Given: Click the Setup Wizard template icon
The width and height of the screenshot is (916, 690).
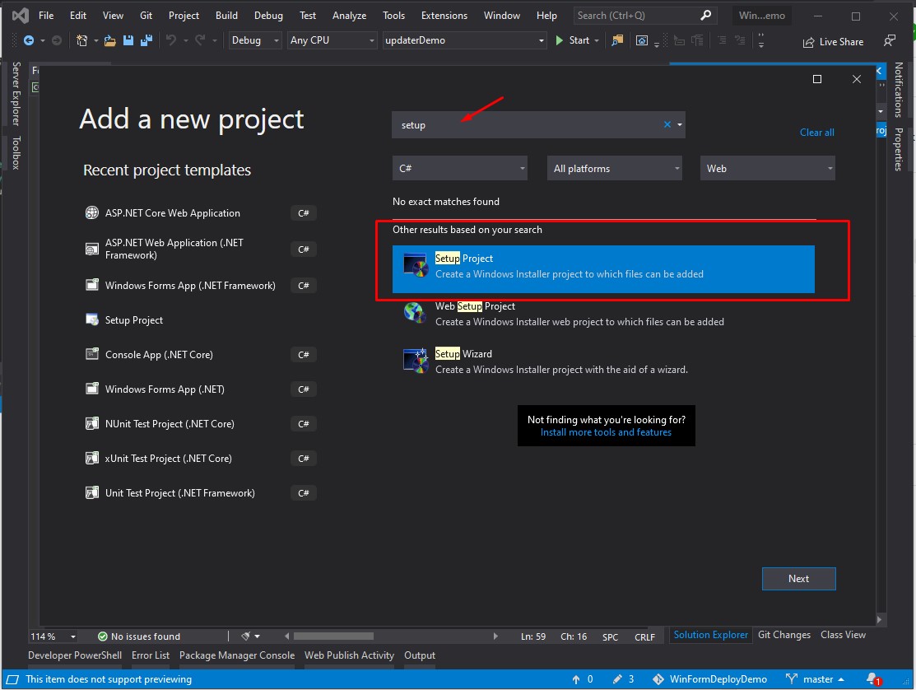Looking at the screenshot, I should [x=413, y=361].
